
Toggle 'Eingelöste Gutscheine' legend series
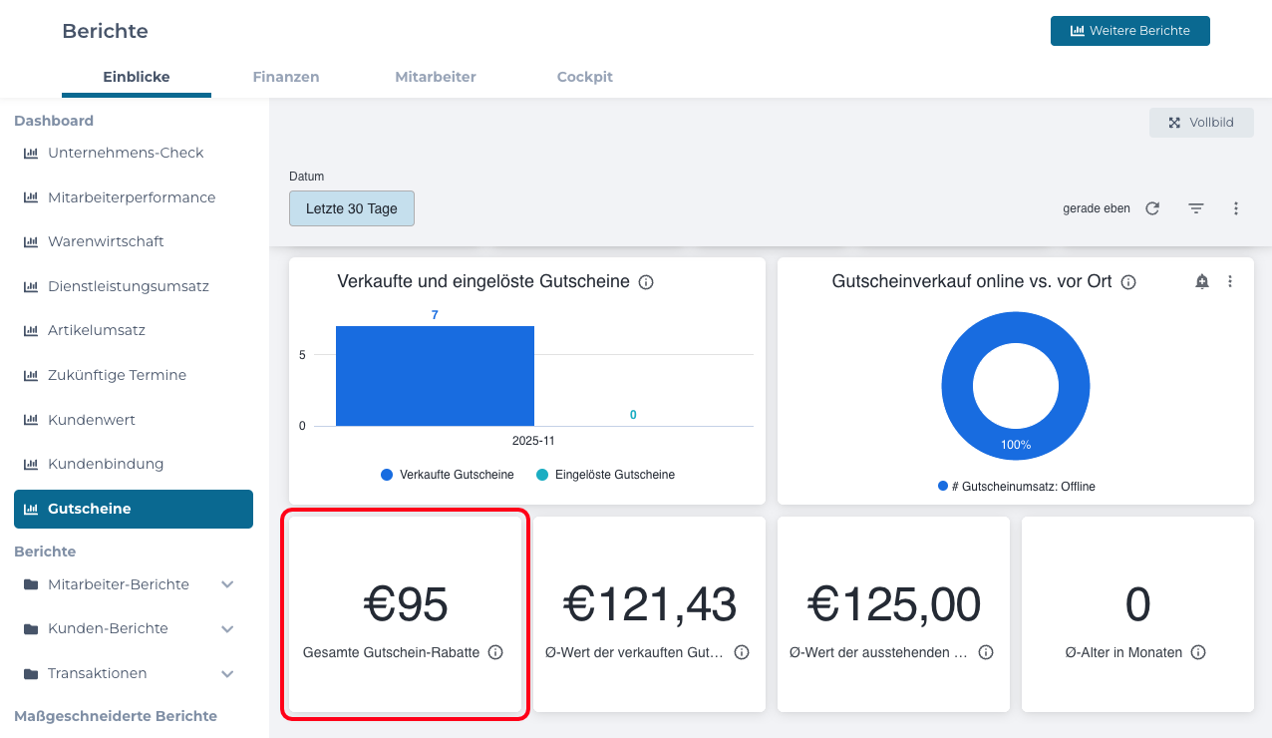click(605, 475)
